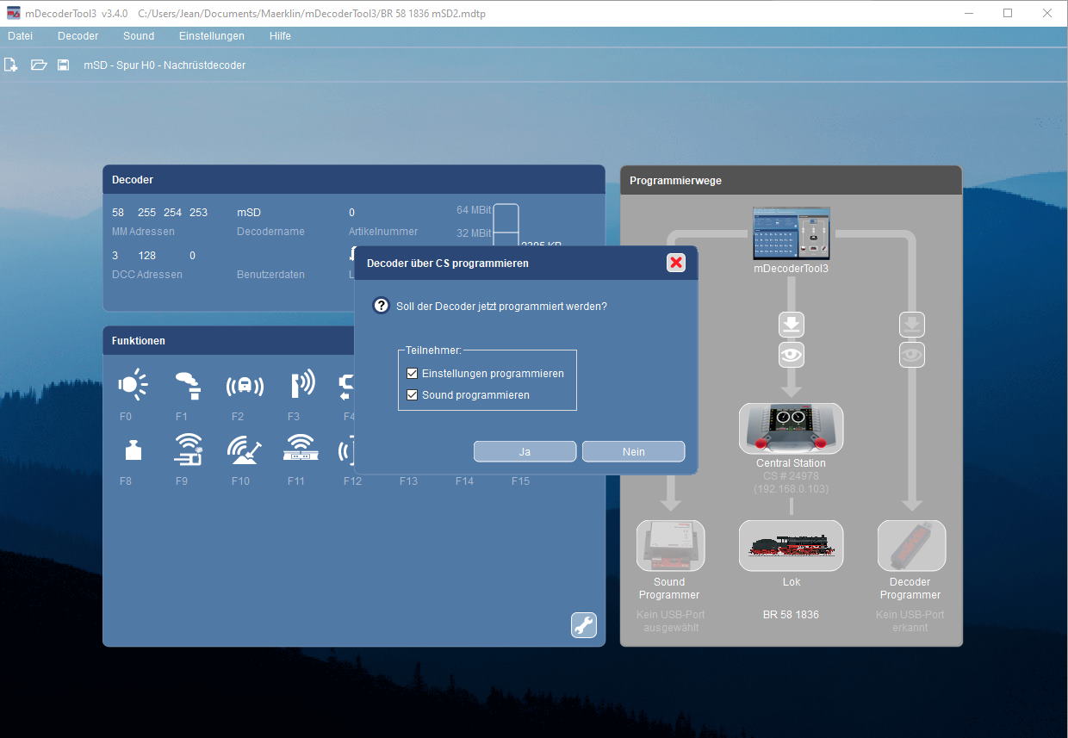This screenshot has height=738, width=1068.
Task: Select the Sound Programmer device icon
Action: coord(670,546)
